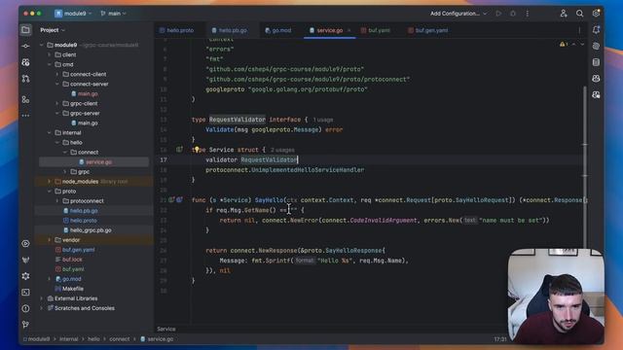Click 'internal' in the breadcrumb bar
The height and width of the screenshot is (350, 623).
tap(69, 339)
